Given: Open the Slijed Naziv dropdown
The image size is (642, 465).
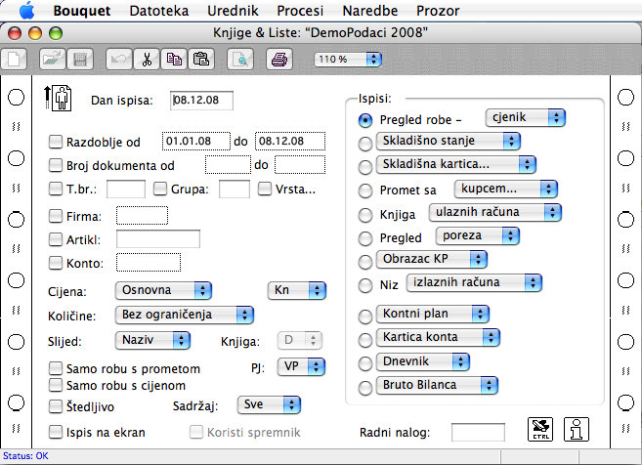Looking at the screenshot, I should click(152, 341).
